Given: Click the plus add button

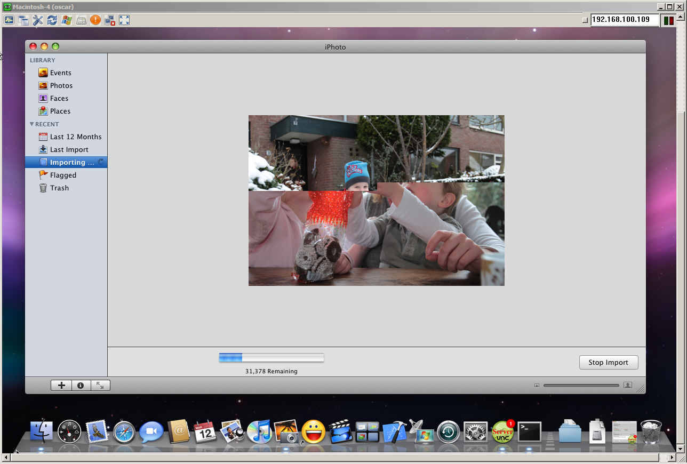Looking at the screenshot, I should click(x=61, y=385).
